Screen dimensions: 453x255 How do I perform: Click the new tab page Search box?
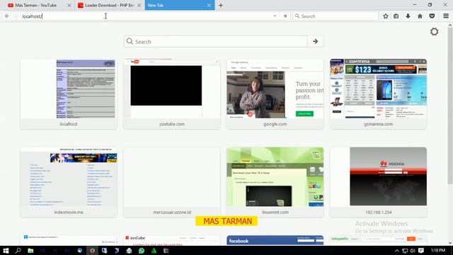click(x=215, y=42)
